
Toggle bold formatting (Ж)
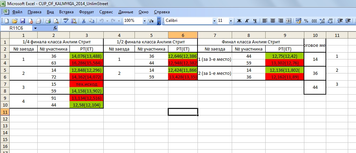point(239,21)
